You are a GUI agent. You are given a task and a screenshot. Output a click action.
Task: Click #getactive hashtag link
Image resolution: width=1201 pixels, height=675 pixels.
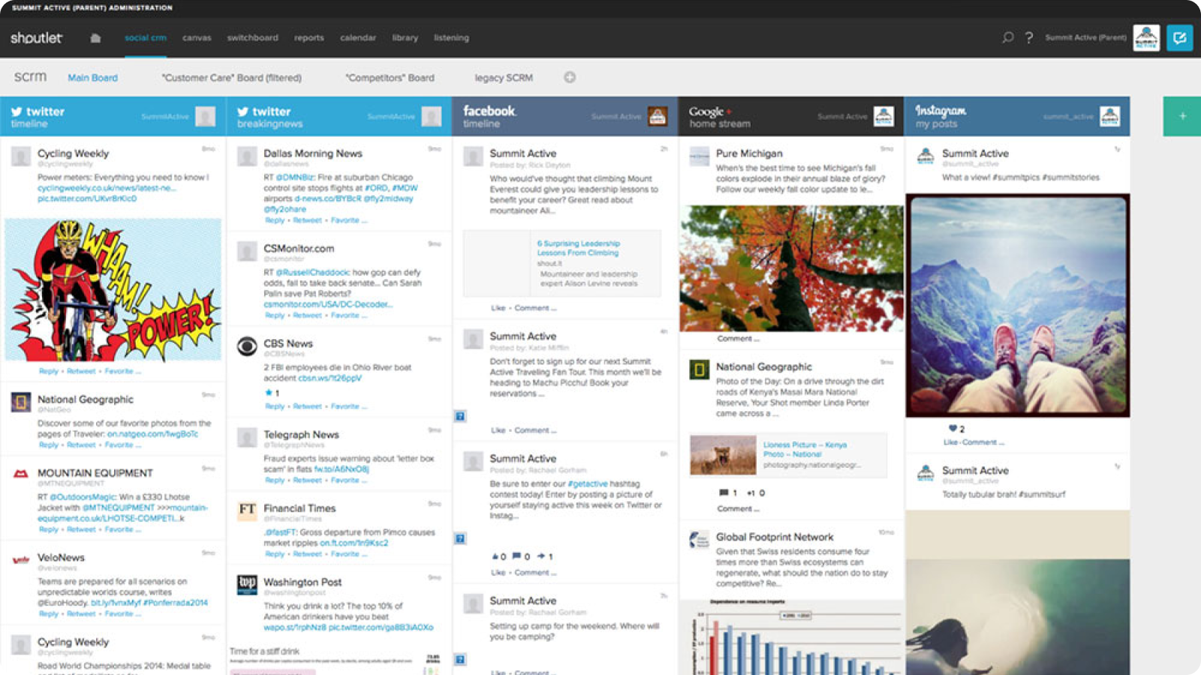tap(588, 484)
